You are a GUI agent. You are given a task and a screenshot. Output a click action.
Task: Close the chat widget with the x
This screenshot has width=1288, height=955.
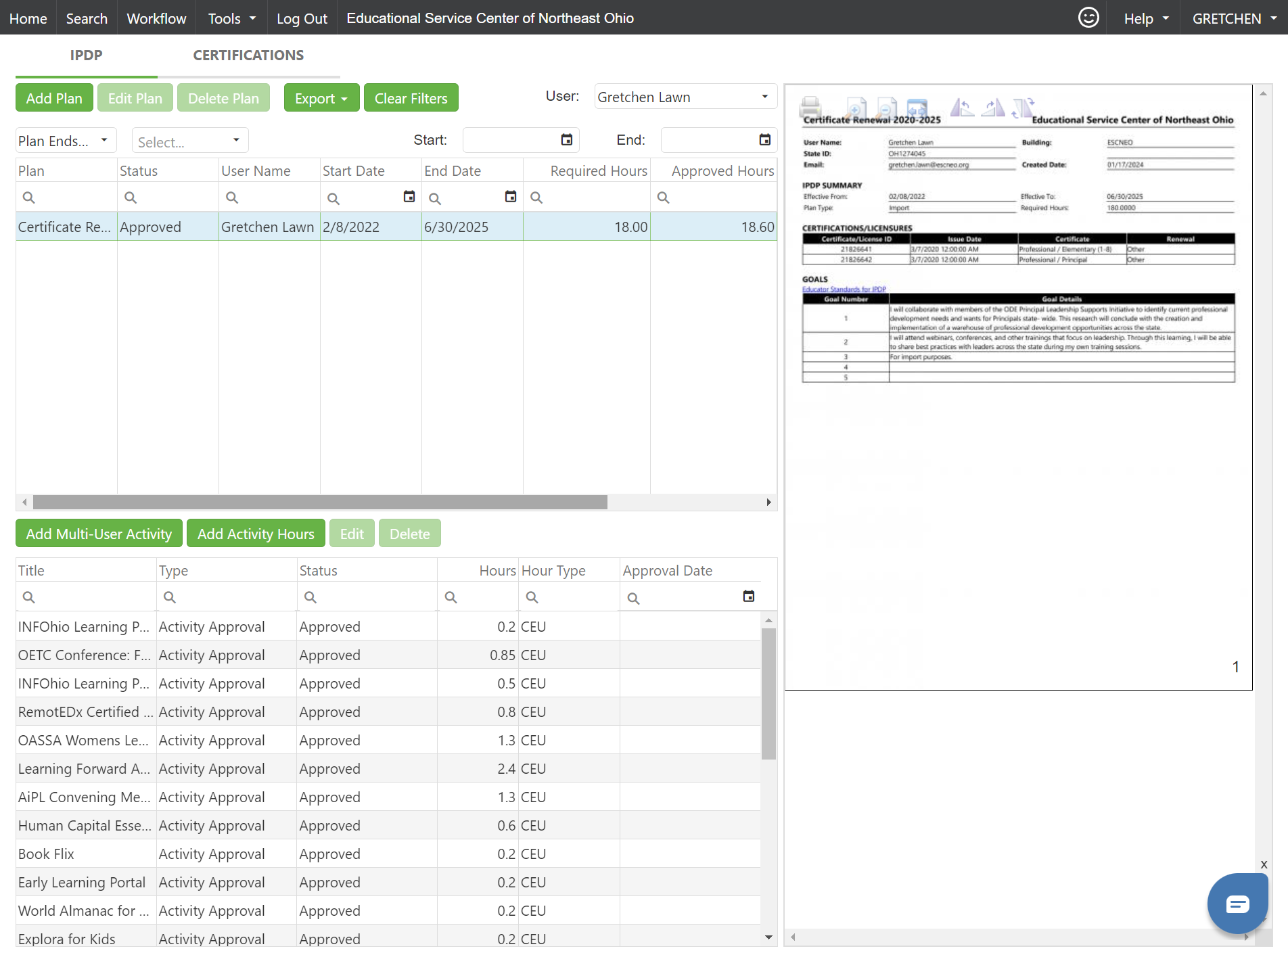pyautogui.click(x=1264, y=864)
